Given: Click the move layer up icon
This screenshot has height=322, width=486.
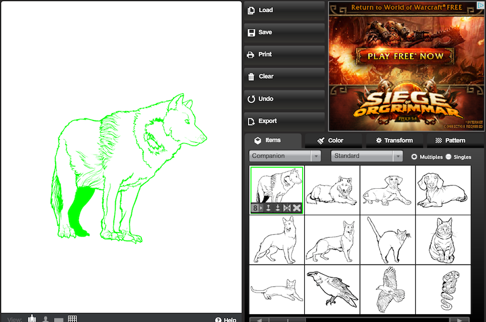Looking at the screenshot, I should pos(268,208).
